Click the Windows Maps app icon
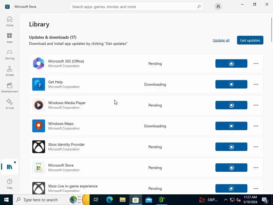Screen dimensions: 273x205 (x=39, y=126)
